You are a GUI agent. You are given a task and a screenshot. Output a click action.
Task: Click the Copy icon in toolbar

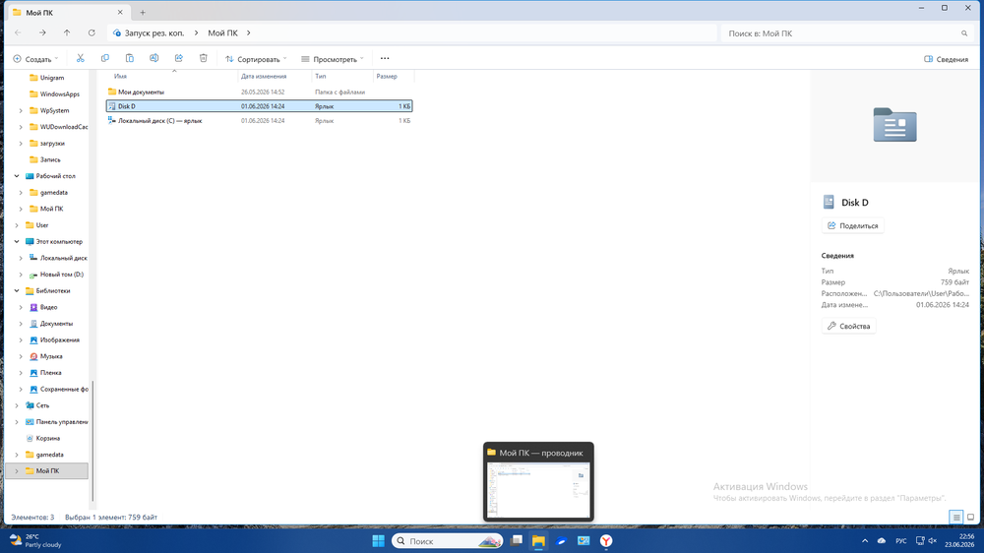coord(105,58)
